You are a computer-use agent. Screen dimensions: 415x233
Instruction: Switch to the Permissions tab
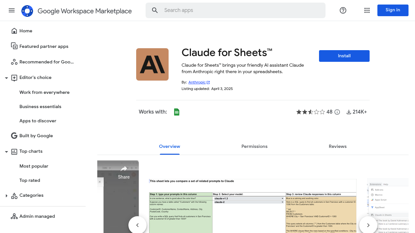(254, 146)
